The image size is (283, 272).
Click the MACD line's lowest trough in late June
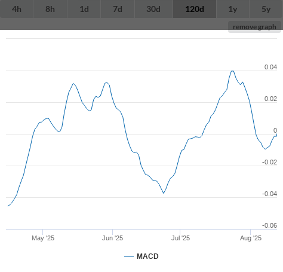click(x=164, y=193)
